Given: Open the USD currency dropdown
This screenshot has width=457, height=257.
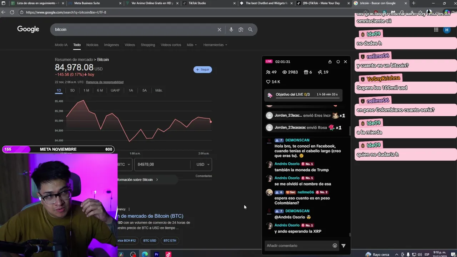Looking at the screenshot, I should pyautogui.click(x=203, y=165).
